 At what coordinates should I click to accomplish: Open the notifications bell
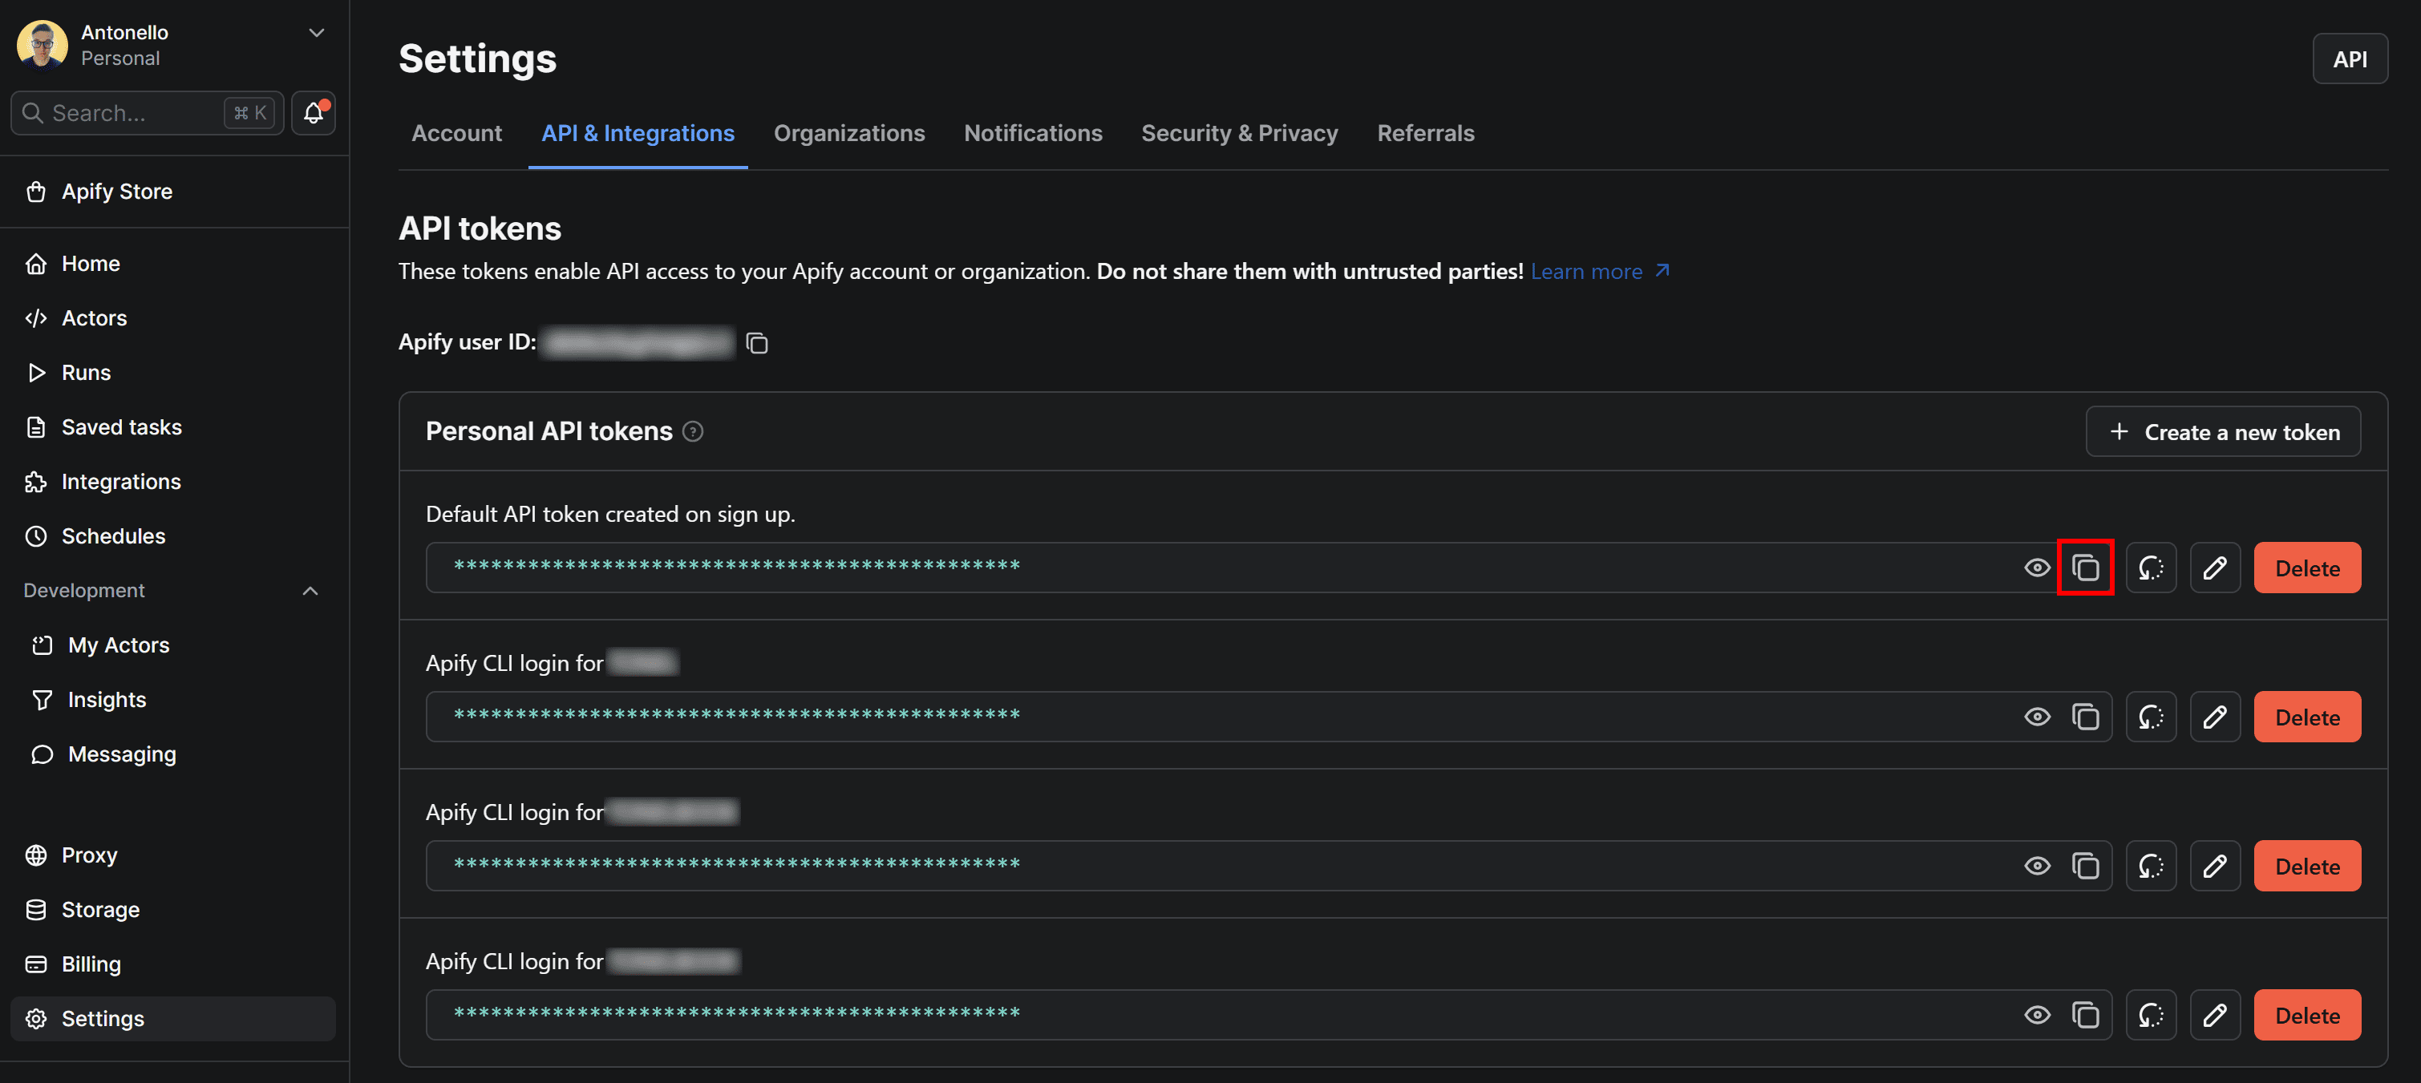tap(312, 113)
